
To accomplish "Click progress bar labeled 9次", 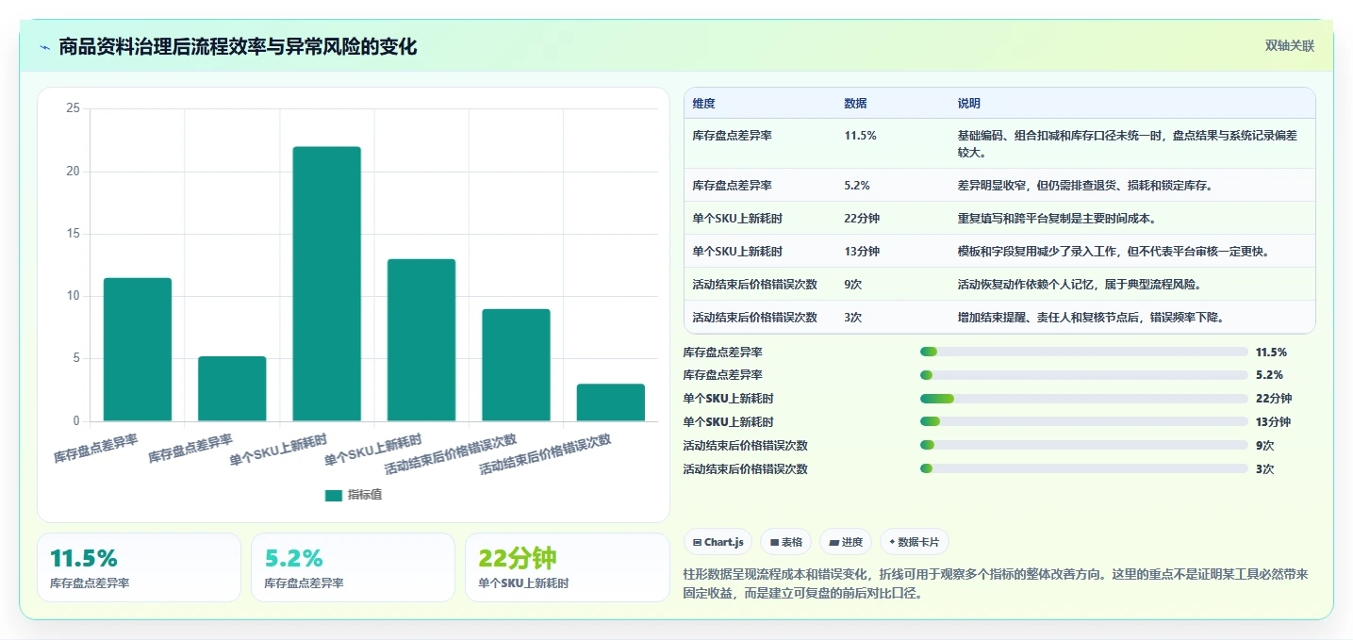I will [1084, 445].
